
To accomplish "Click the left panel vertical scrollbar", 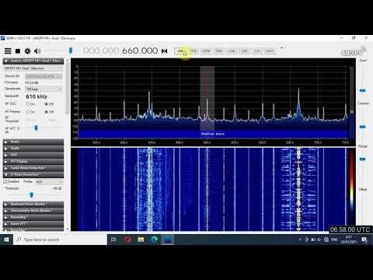I will [68, 88].
